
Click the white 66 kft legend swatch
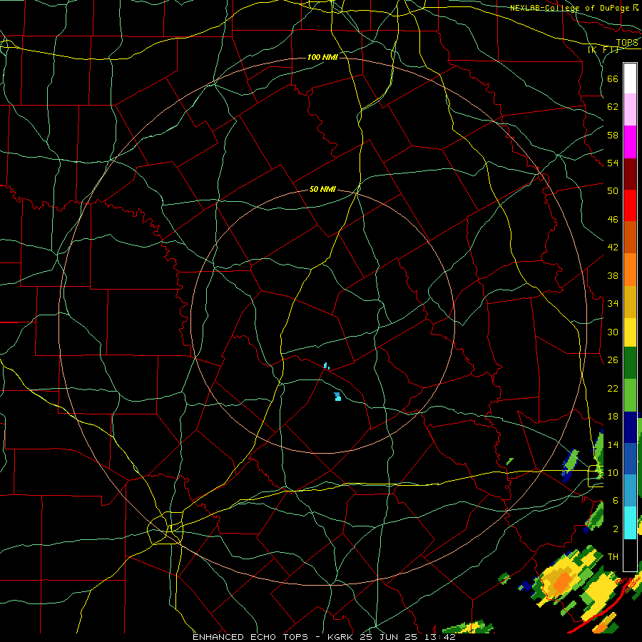point(630,78)
